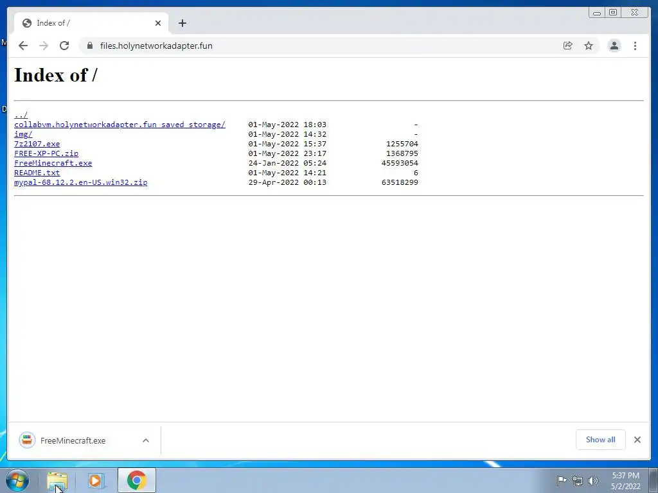658x493 pixels.
Task: Share this page using the share icon
Action: pos(568,46)
